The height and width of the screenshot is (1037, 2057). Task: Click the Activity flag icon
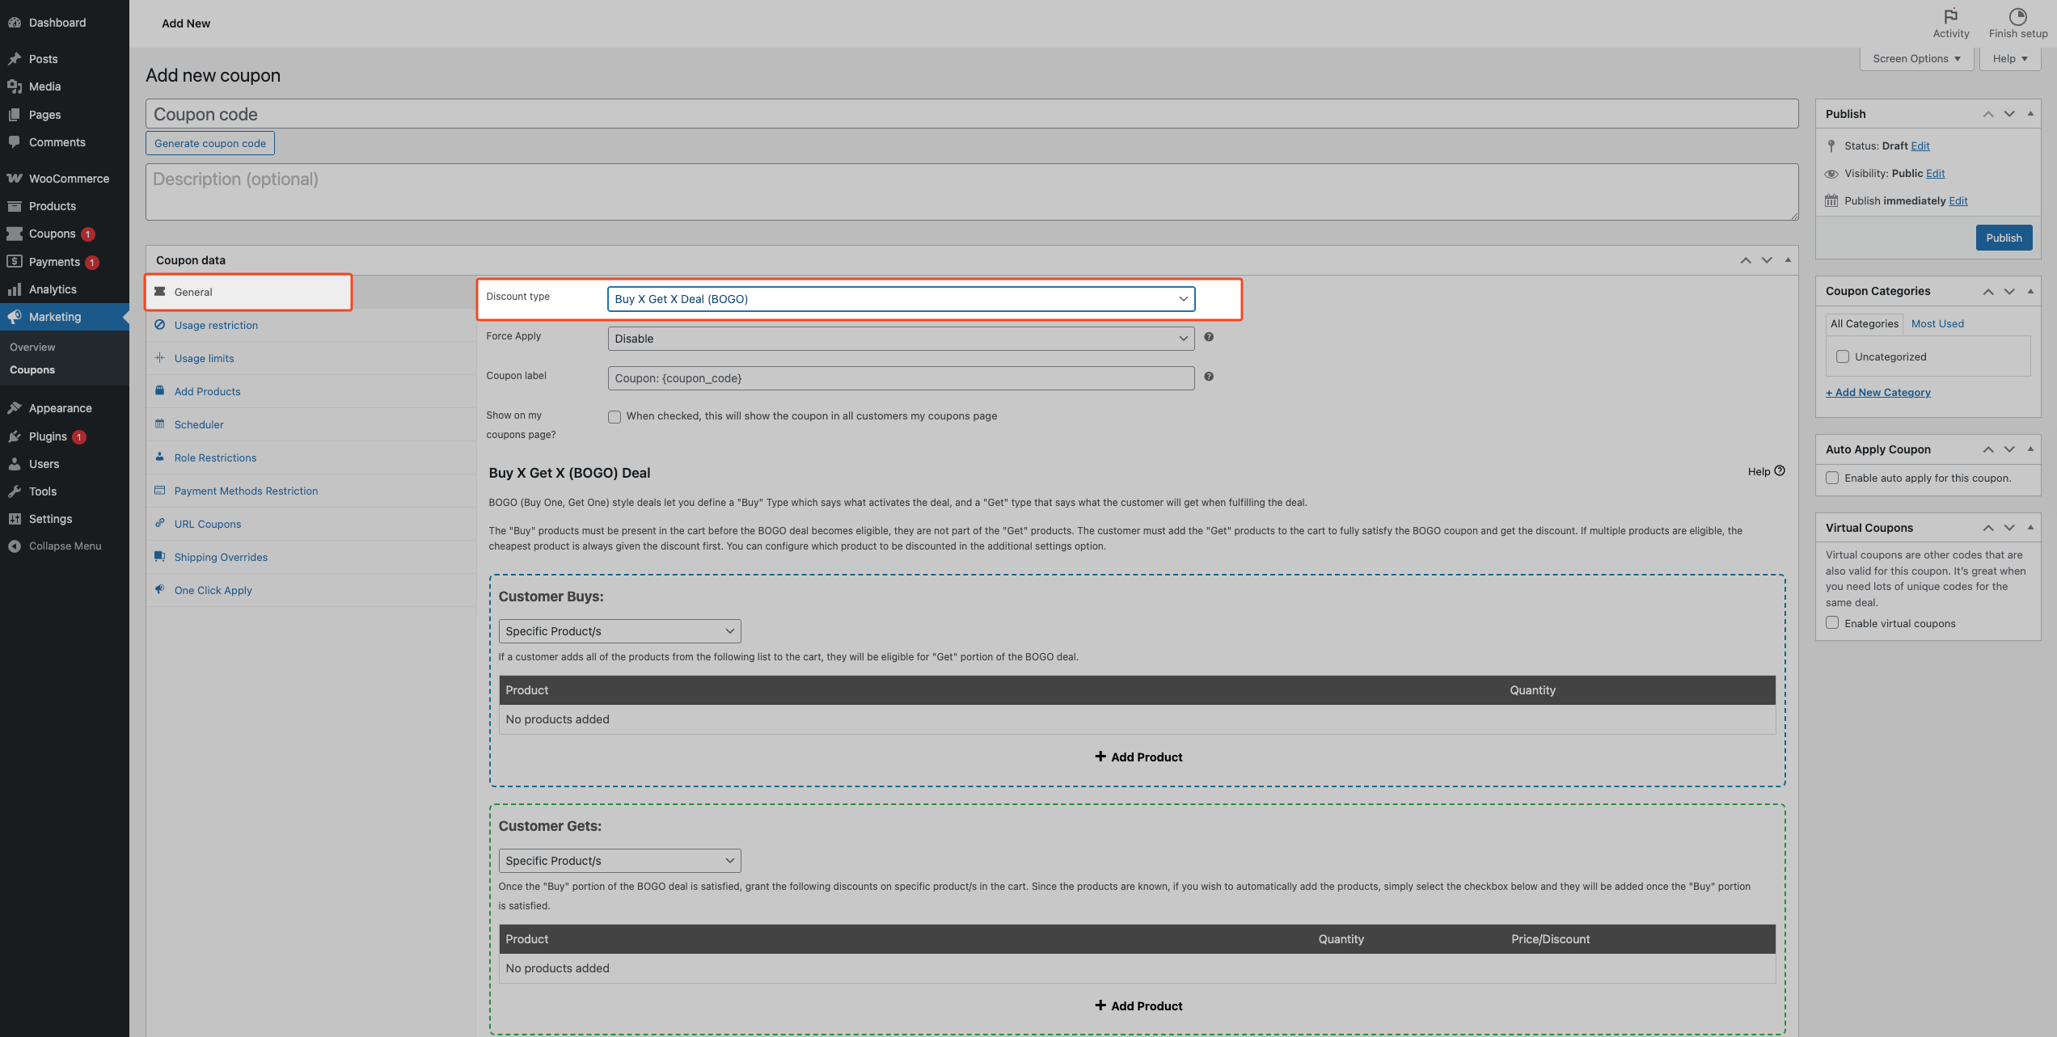(1950, 16)
